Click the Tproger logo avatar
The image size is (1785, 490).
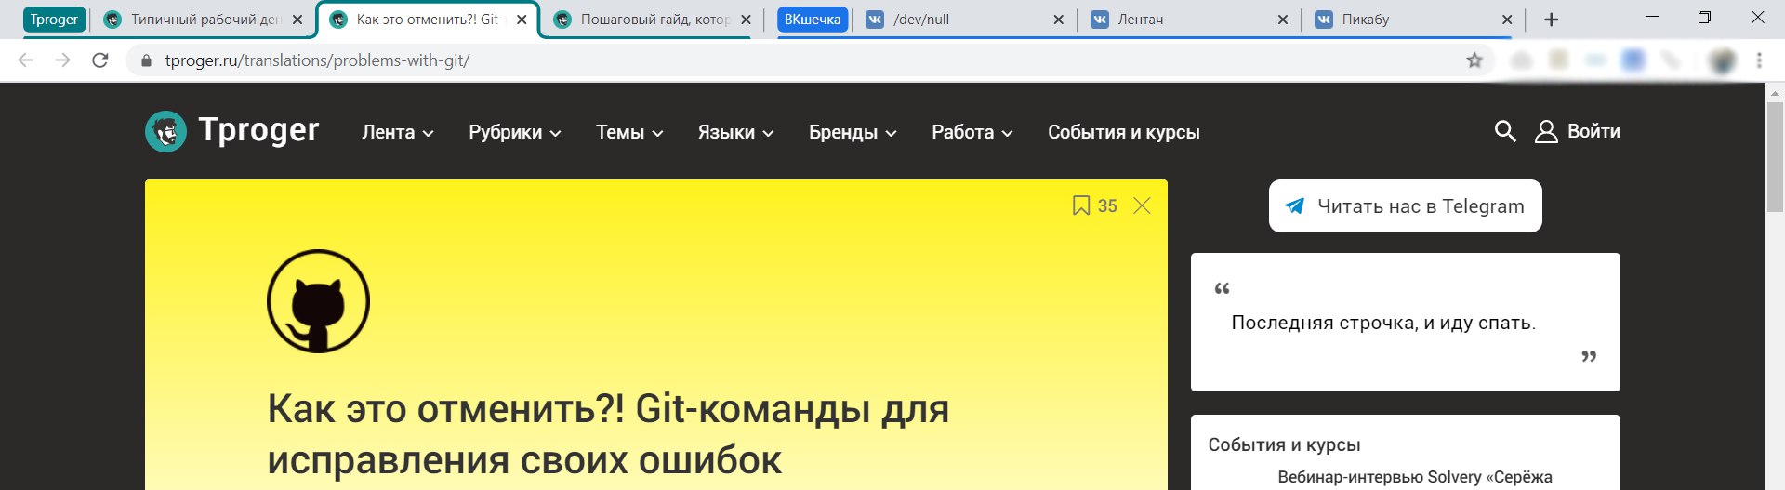(x=165, y=131)
